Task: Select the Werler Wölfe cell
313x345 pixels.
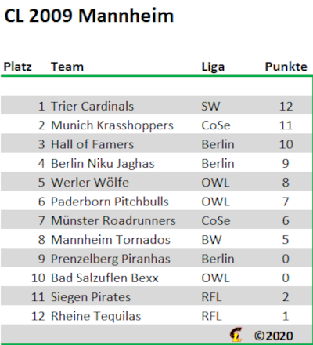Action: point(90,183)
